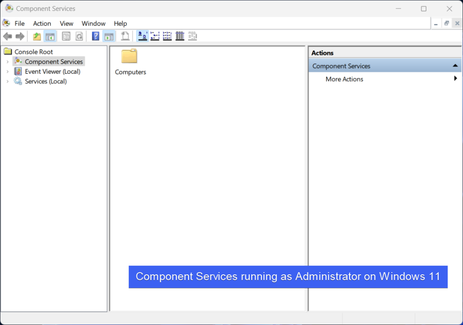463x325 pixels.
Task: Toggle the list view mode icon
Action: 167,36
